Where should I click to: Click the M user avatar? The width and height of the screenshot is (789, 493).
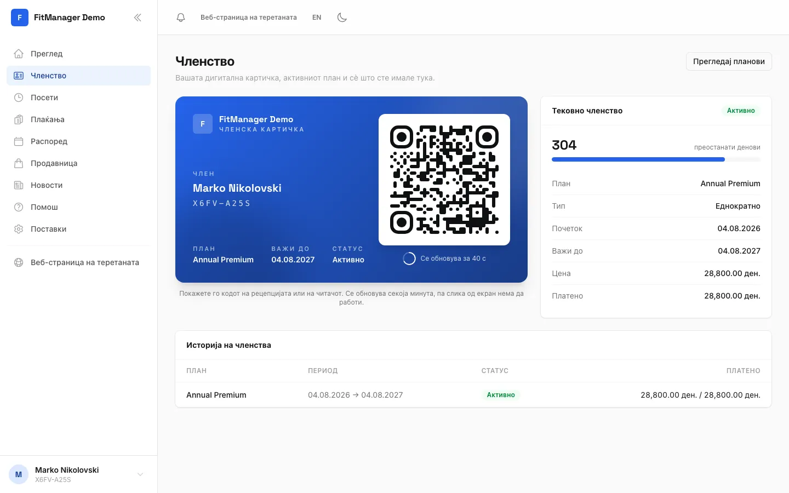(19, 474)
